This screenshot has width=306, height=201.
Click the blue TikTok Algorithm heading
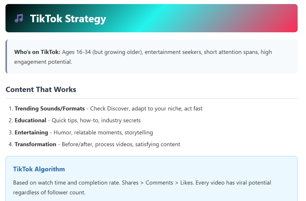pos(39,169)
